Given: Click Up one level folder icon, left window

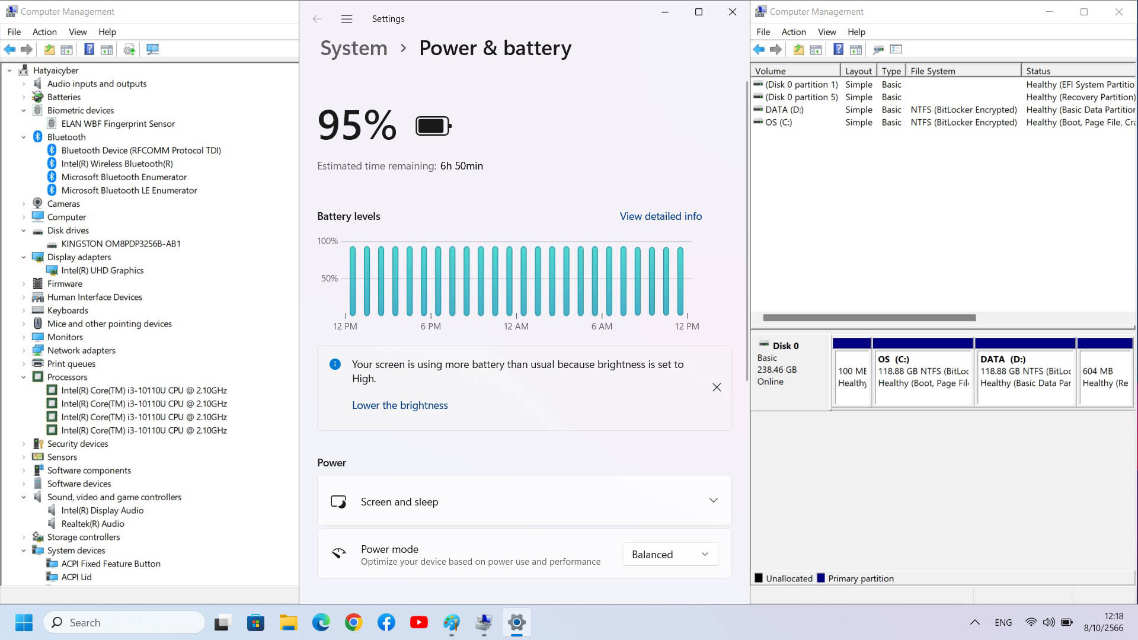Looking at the screenshot, I should pyautogui.click(x=50, y=50).
